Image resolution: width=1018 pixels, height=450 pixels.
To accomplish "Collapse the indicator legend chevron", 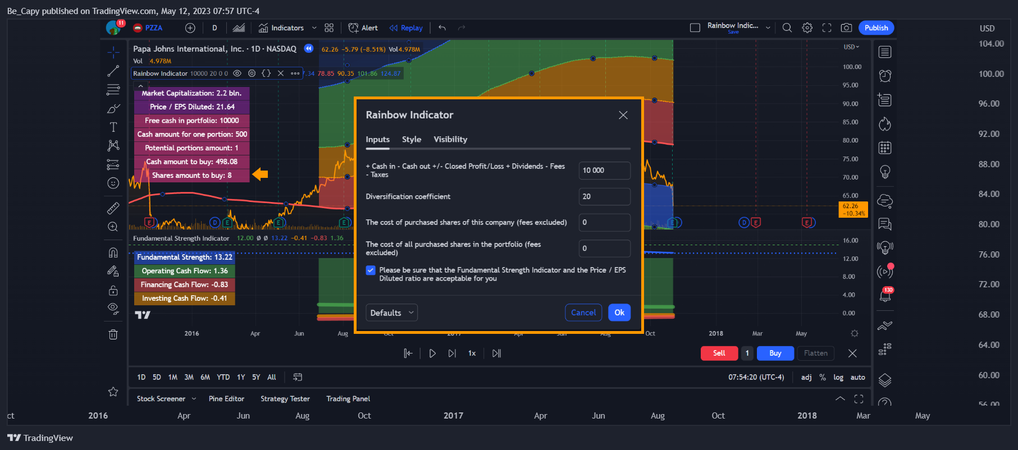I will coord(140,86).
